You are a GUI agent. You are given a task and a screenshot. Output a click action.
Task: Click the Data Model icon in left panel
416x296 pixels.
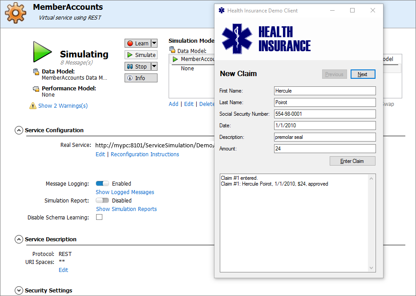(36, 72)
